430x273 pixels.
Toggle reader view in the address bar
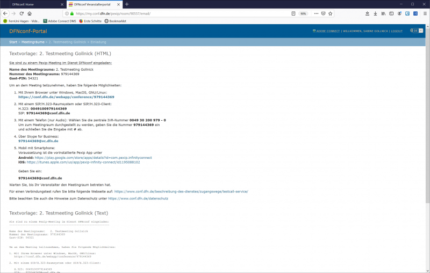pos(293,13)
